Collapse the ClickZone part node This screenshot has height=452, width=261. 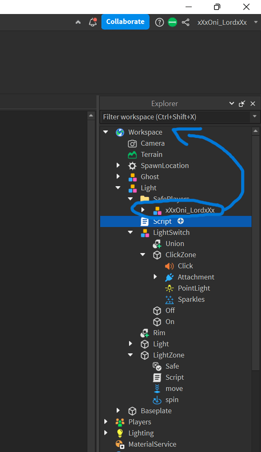pos(143,254)
